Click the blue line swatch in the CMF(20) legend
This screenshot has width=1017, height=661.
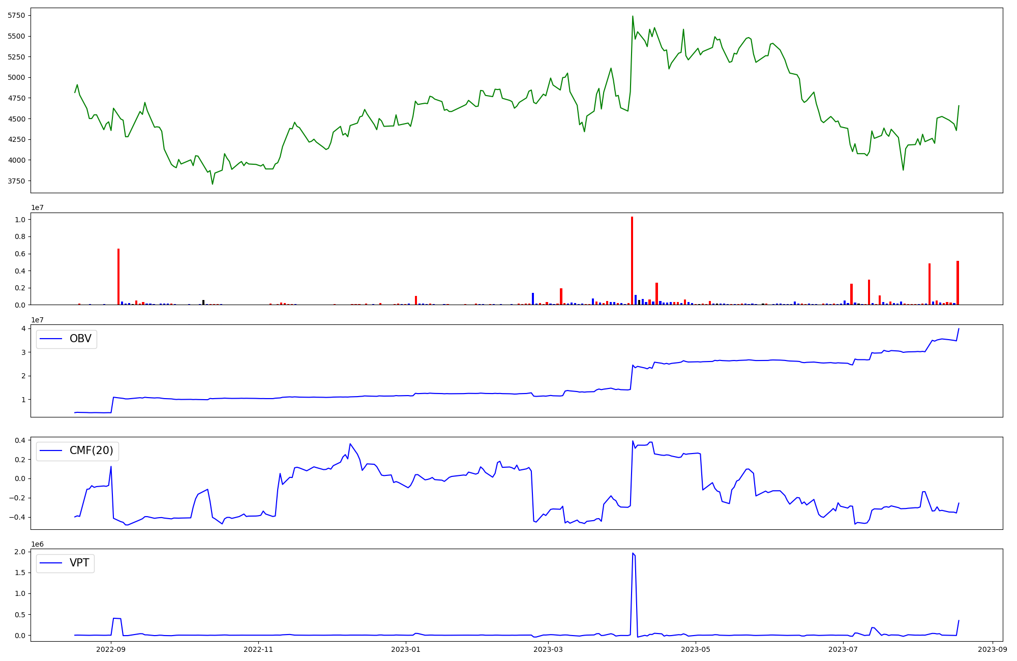pos(51,451)
